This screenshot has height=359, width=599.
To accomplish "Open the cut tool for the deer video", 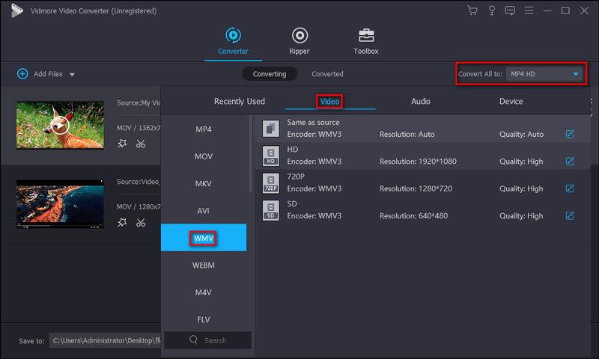I will point(141,144).
